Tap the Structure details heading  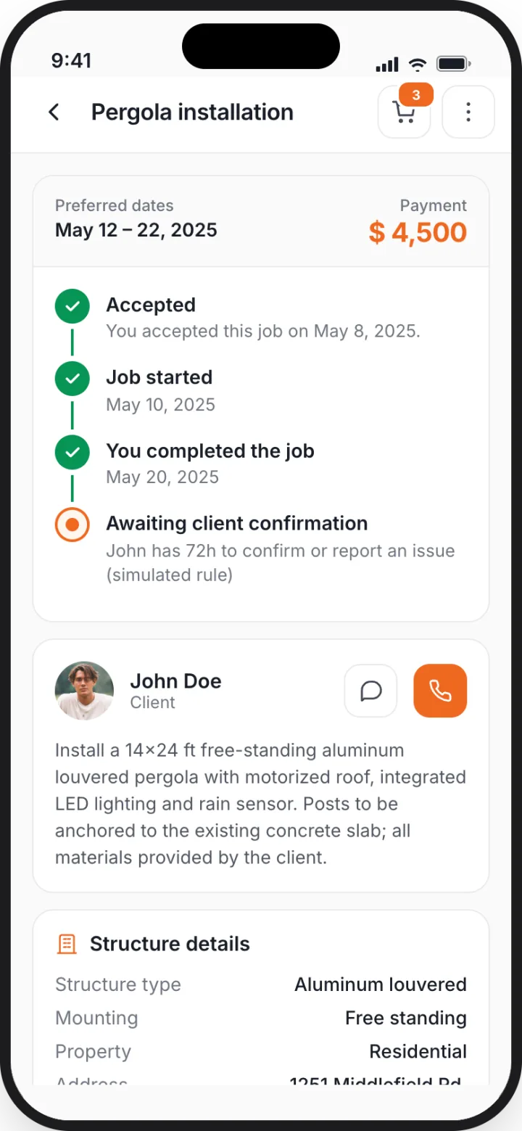click(x=170, y=944)
